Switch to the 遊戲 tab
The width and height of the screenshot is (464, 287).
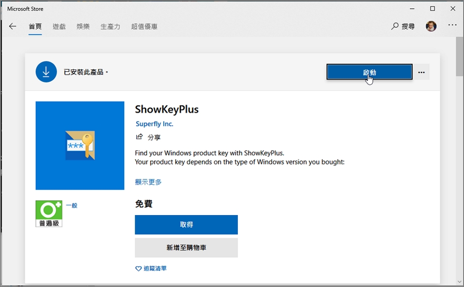point(59,27)
